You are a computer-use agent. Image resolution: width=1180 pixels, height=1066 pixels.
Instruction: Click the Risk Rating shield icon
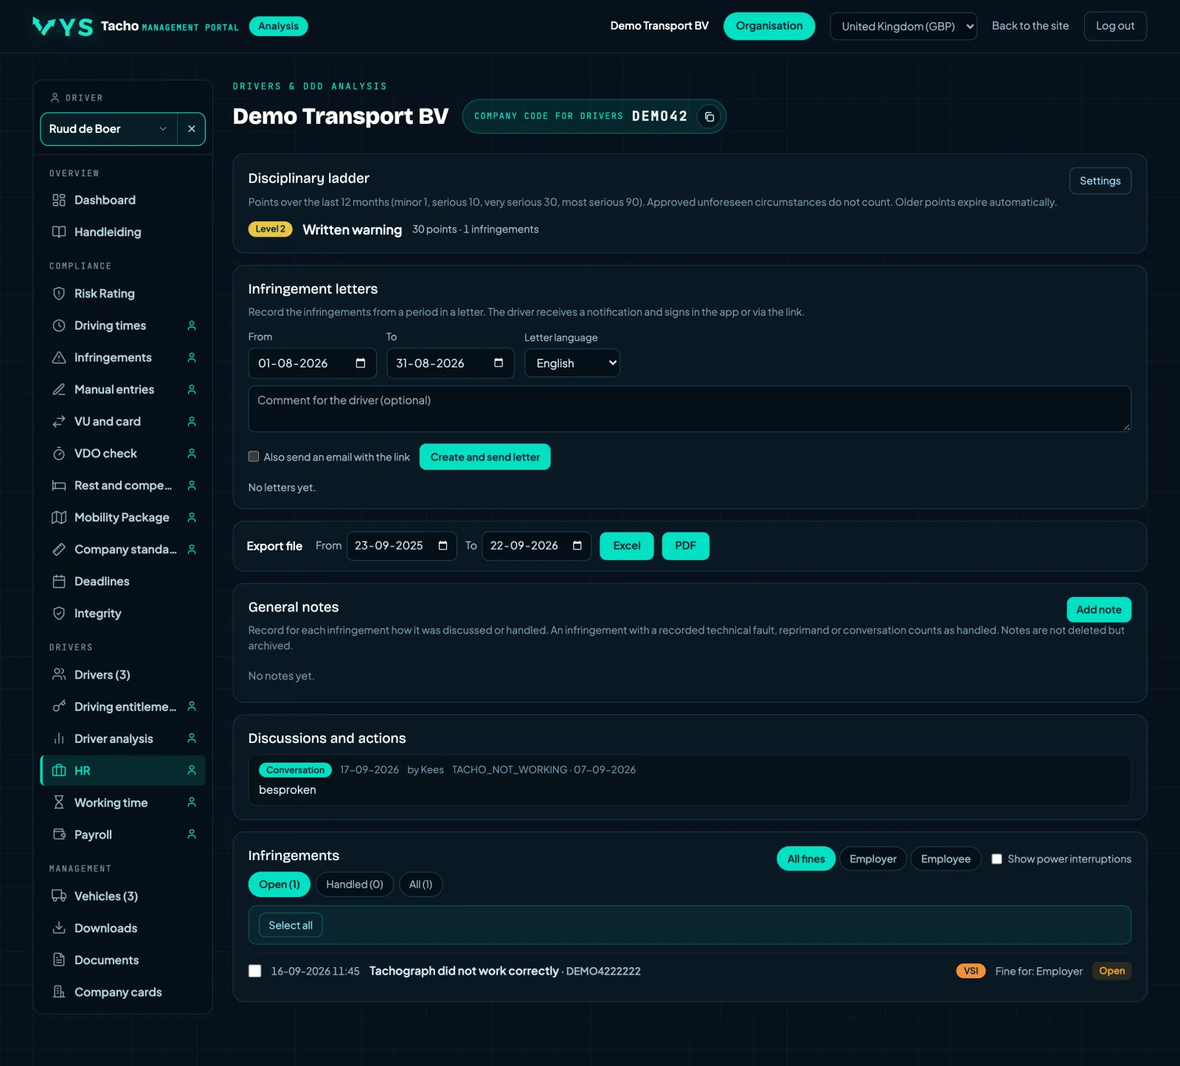(59, 294)
